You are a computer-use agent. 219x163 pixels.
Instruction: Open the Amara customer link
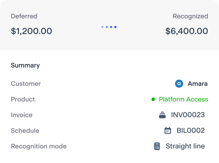coord(198,84)
